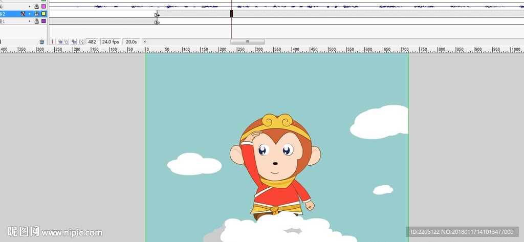Select the blank keyframe on layer 景1
Image resolution: width=524 pixels, height=242 pixels.
(158, 21)
